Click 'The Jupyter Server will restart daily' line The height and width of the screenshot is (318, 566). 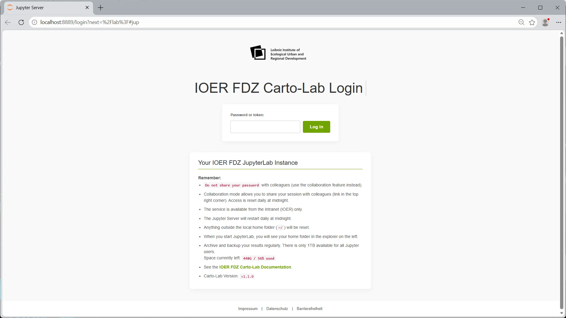[248, 218]
